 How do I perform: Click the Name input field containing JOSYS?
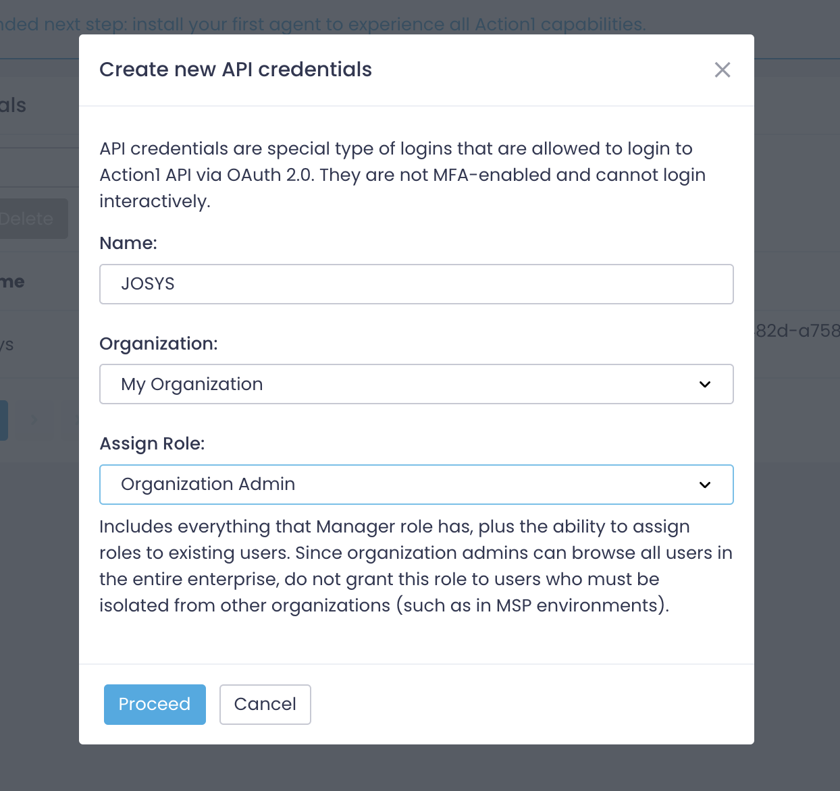tap(416, 284)
